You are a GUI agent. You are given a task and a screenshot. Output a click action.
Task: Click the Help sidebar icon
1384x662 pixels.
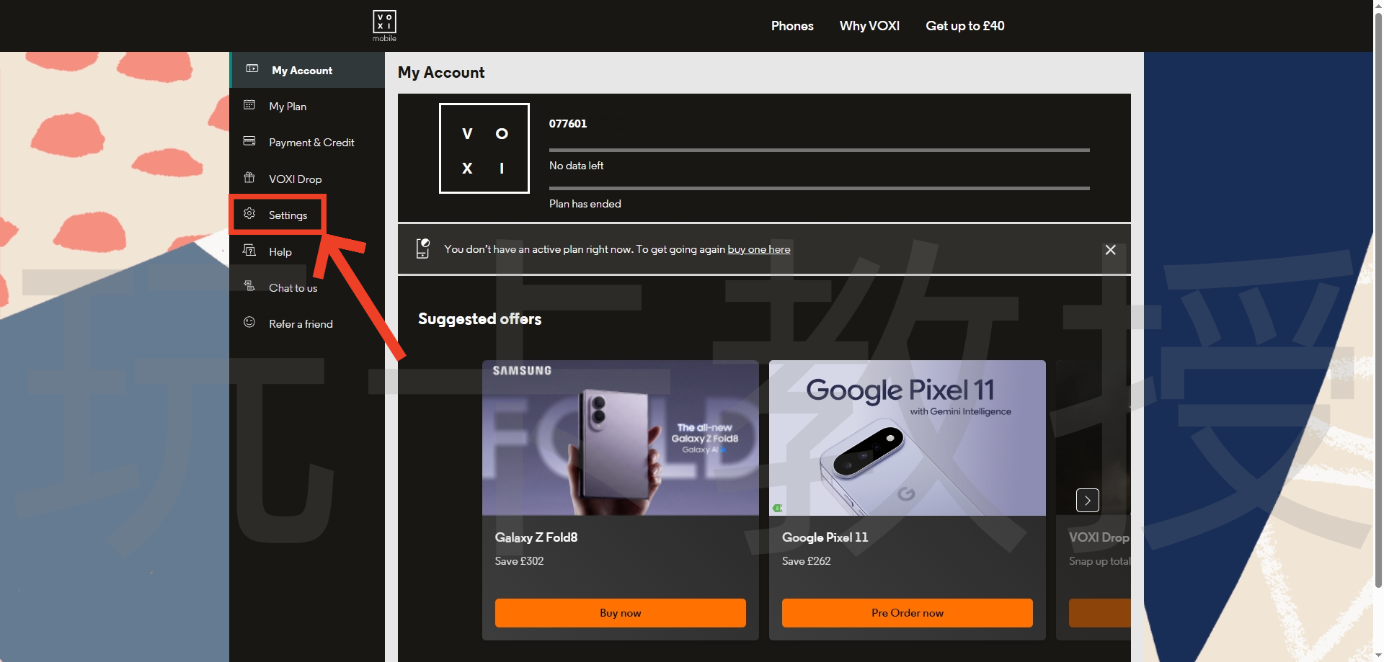[x=249, y=251]
